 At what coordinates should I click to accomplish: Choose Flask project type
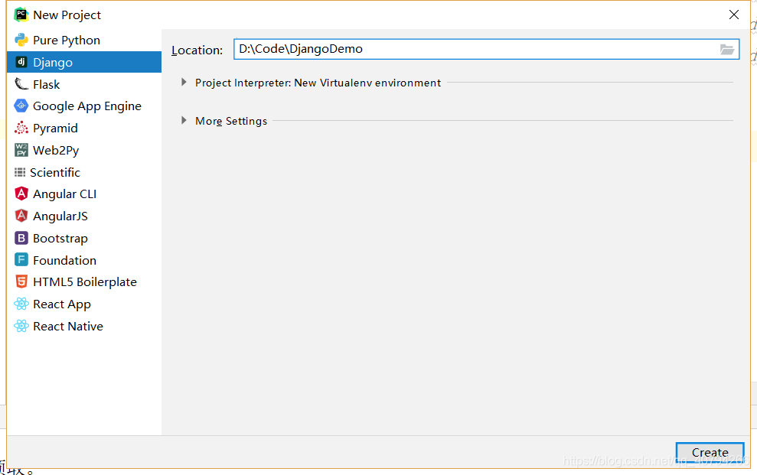pos(84,84)
